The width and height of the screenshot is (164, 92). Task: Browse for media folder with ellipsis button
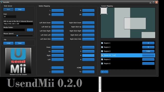click(30, 30)
